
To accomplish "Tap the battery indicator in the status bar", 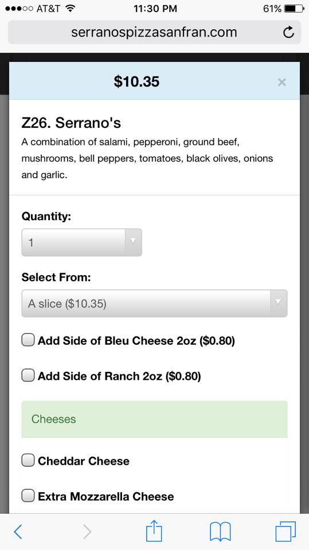I will tap(294, 9).
